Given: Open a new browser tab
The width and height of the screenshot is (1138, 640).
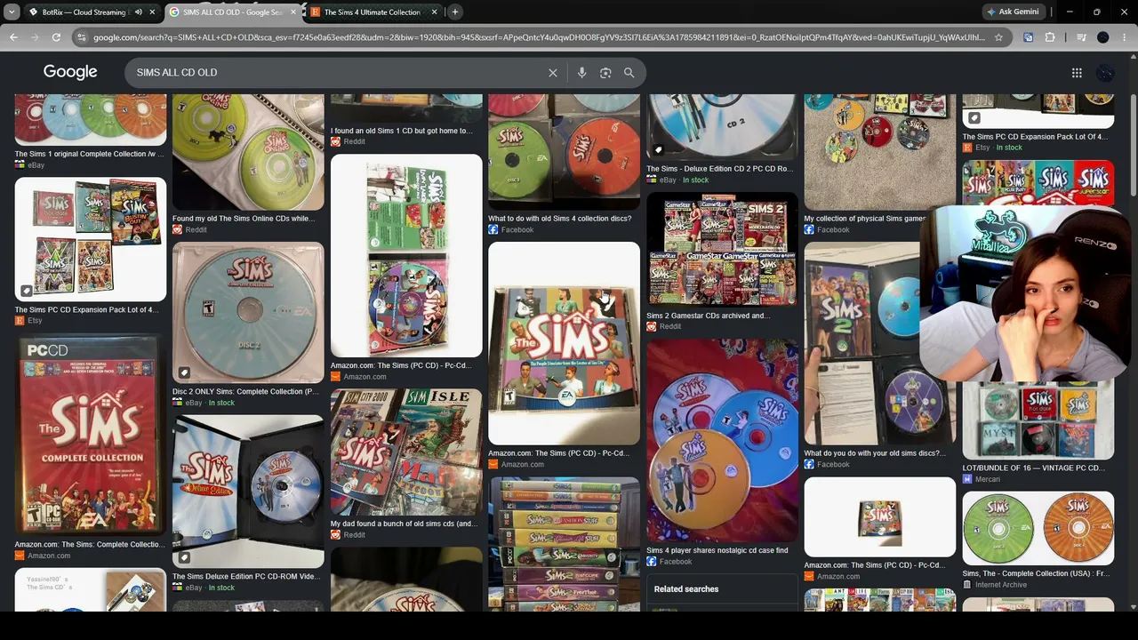Looking at the screenshot, I should point(455,12).
